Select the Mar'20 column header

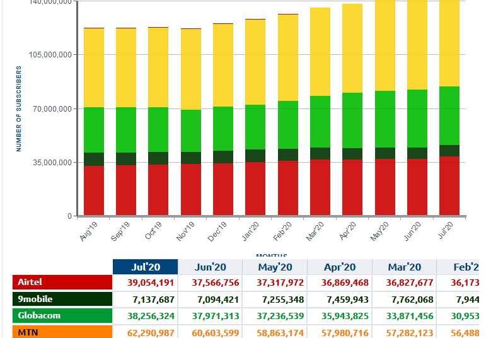pos(405,267)
